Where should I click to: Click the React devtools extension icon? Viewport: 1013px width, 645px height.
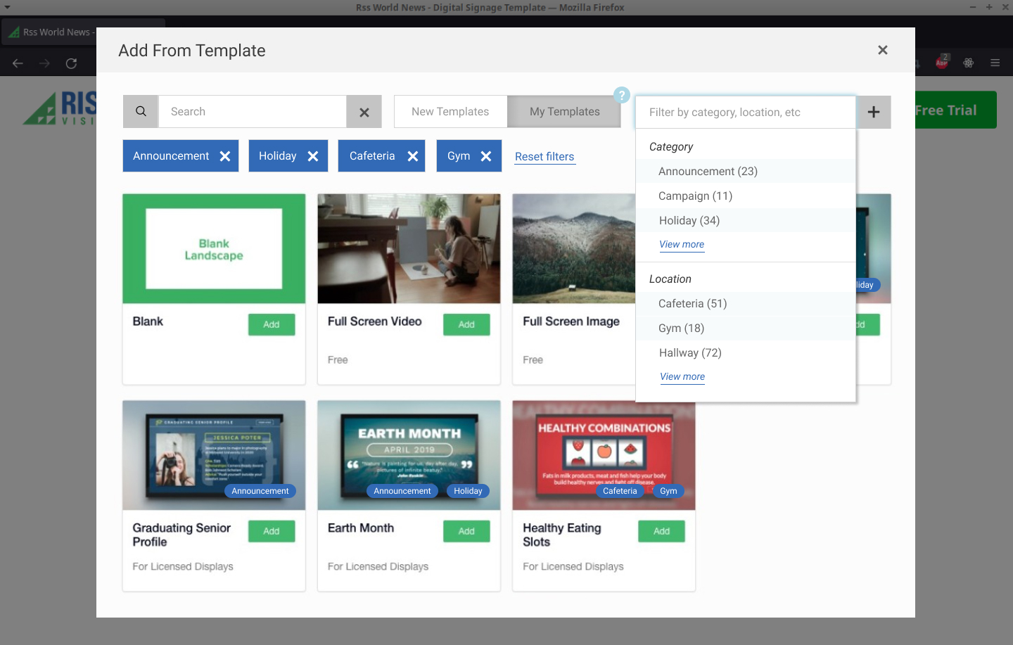point(969,63)
